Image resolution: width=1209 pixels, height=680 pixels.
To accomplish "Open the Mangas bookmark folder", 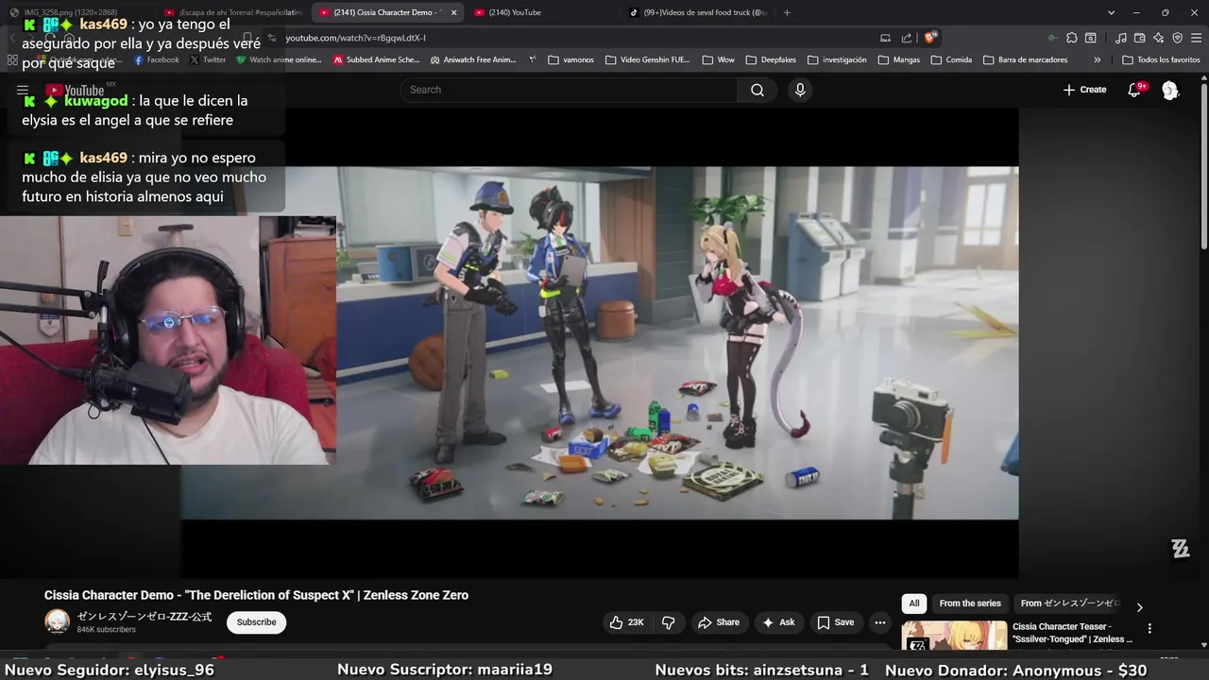I will point(899,59).
